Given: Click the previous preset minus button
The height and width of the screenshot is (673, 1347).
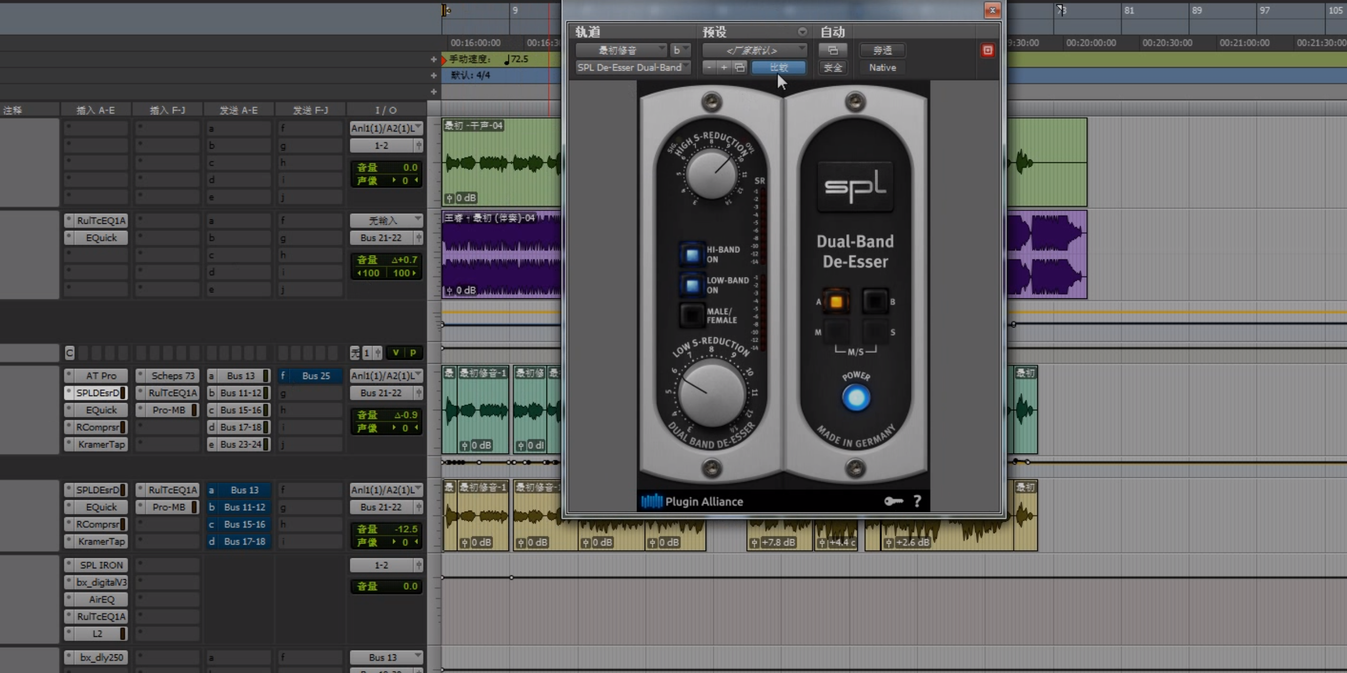Looking at the screenshot, I should point(709,67).
